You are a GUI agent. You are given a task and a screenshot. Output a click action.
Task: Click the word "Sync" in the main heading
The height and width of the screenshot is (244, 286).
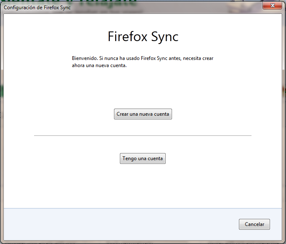coord(163,36)
